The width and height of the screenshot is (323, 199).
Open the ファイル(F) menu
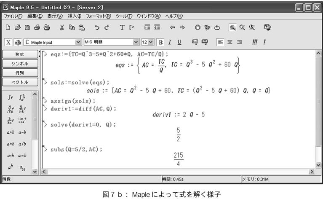tap(13, 16)
